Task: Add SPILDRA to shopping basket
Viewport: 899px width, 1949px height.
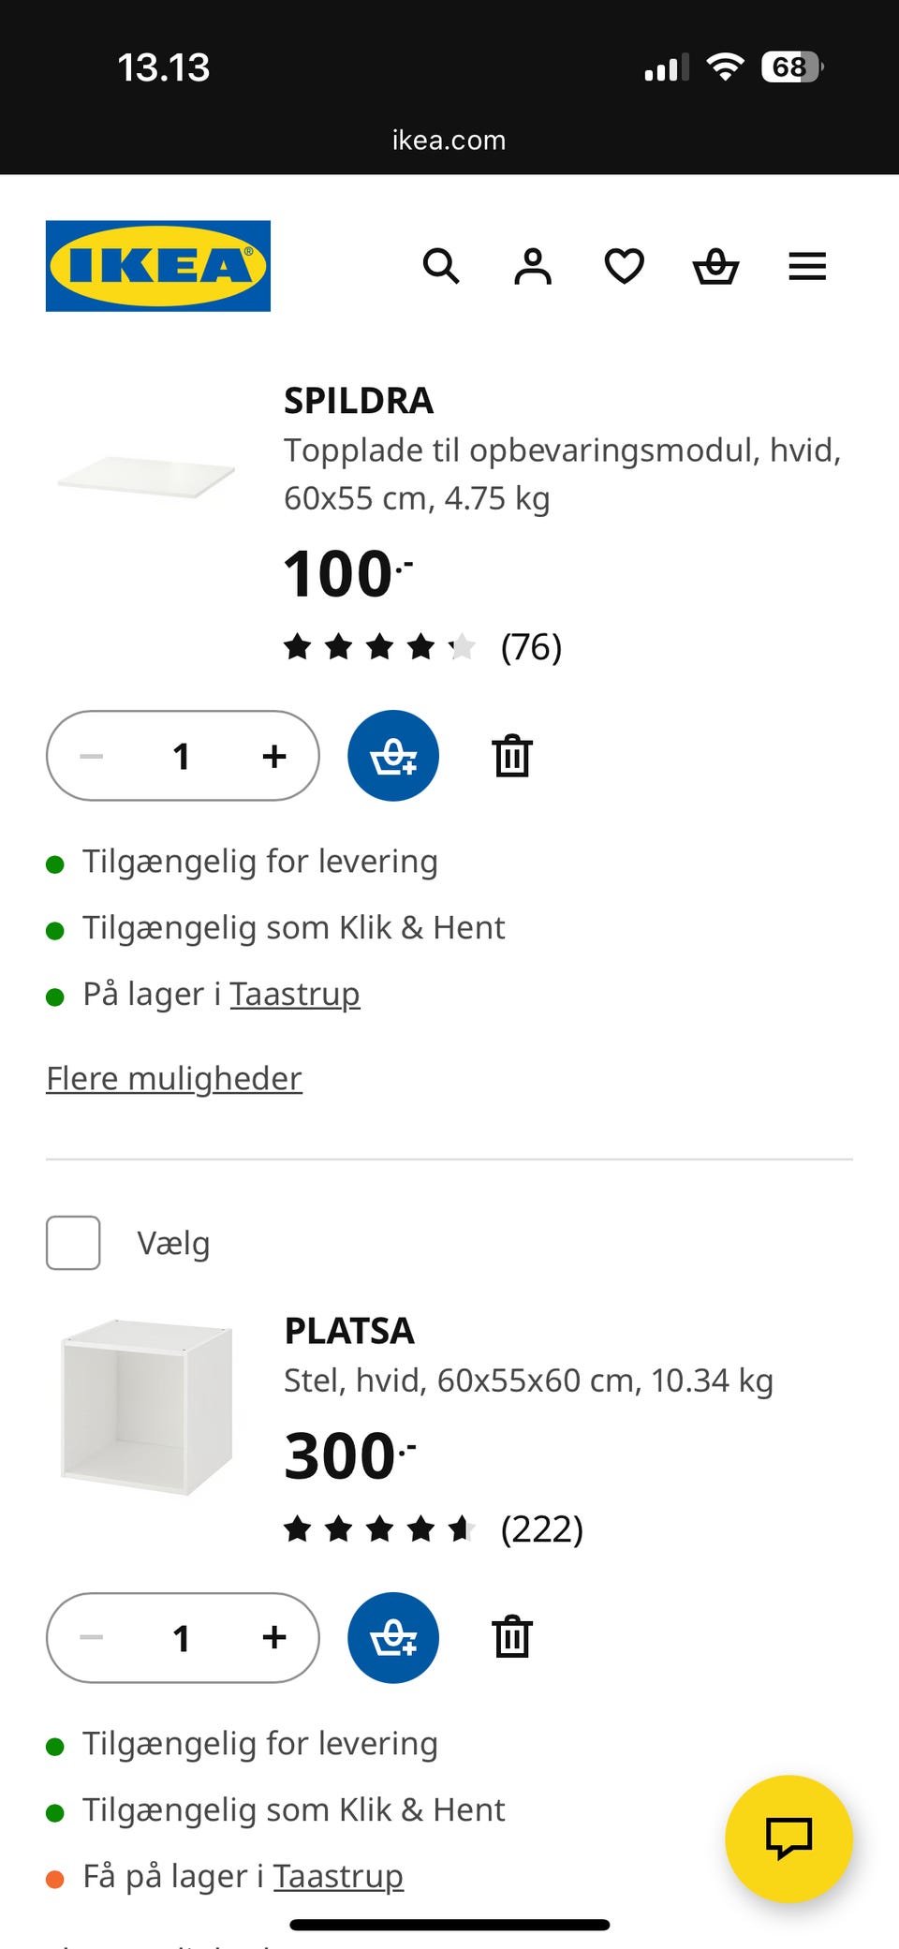Action: (x=393, y=756)
